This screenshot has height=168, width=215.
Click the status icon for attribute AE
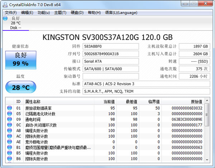(9, 142)
